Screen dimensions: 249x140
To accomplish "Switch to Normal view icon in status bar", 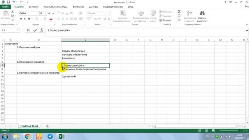I will pos(199,131).
